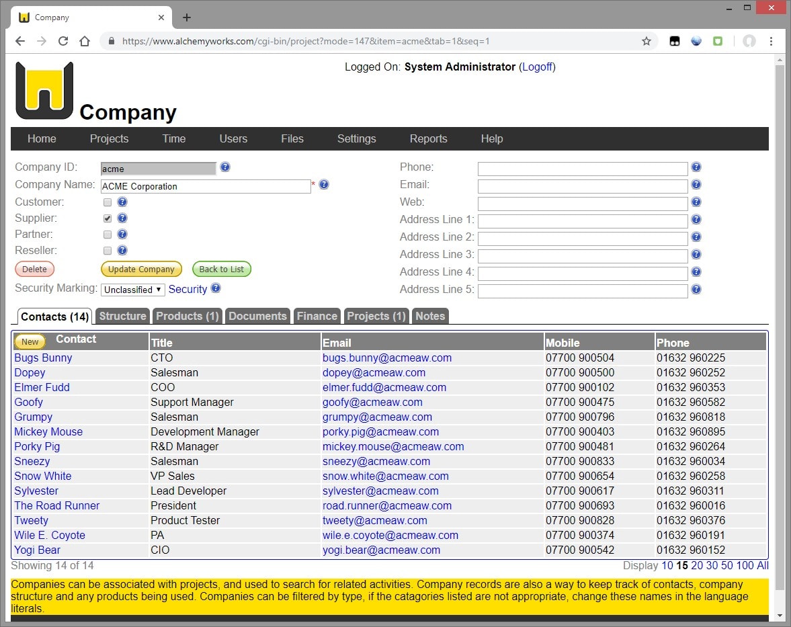Screen dimensions: 791x627
Task: Click help icon for Web field
Action: (x=696, y=202)
